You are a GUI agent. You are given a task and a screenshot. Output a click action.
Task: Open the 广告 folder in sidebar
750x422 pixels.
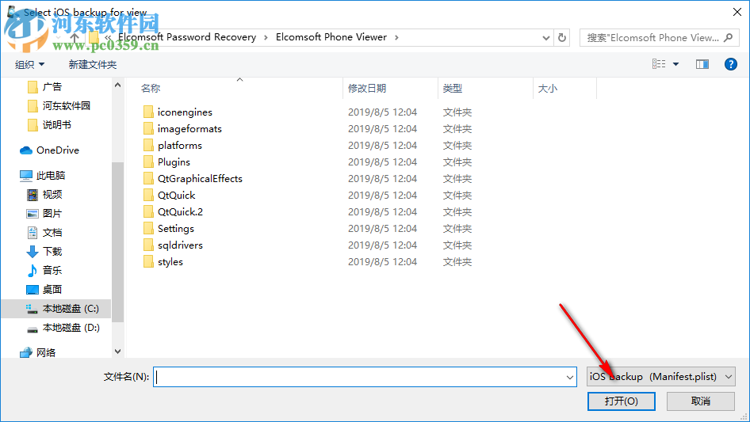coord(44,87)
